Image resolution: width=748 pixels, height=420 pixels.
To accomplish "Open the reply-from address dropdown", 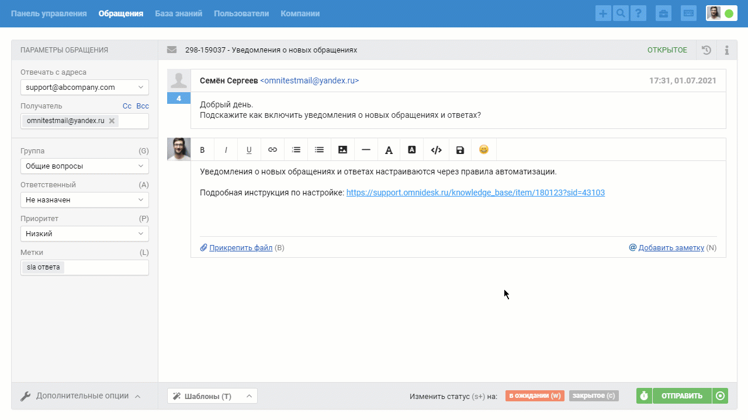I will pyautogui.click(x=85, y=87).
